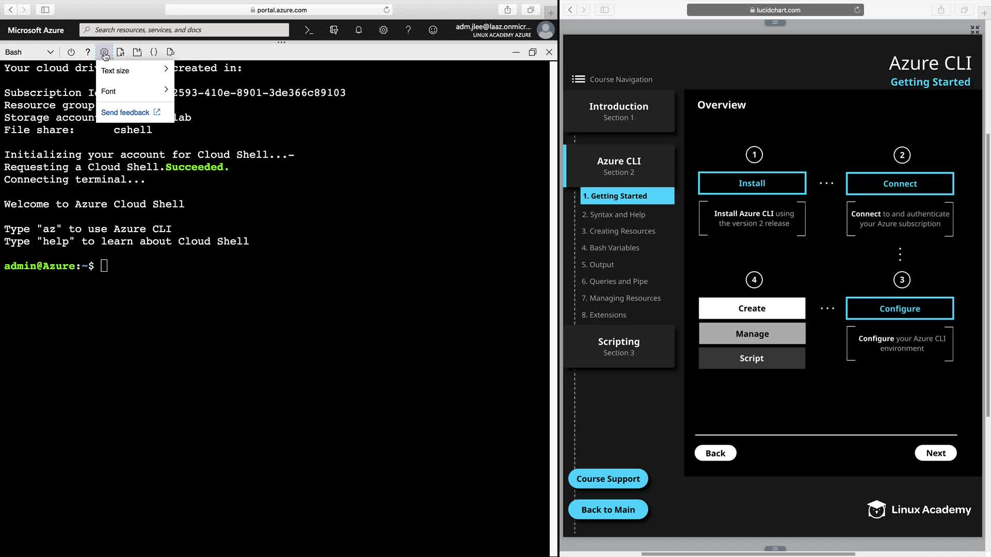Click the web preview icon
Image resolution: width=991 pixels, height=557 pixels.
coord(171,52)
